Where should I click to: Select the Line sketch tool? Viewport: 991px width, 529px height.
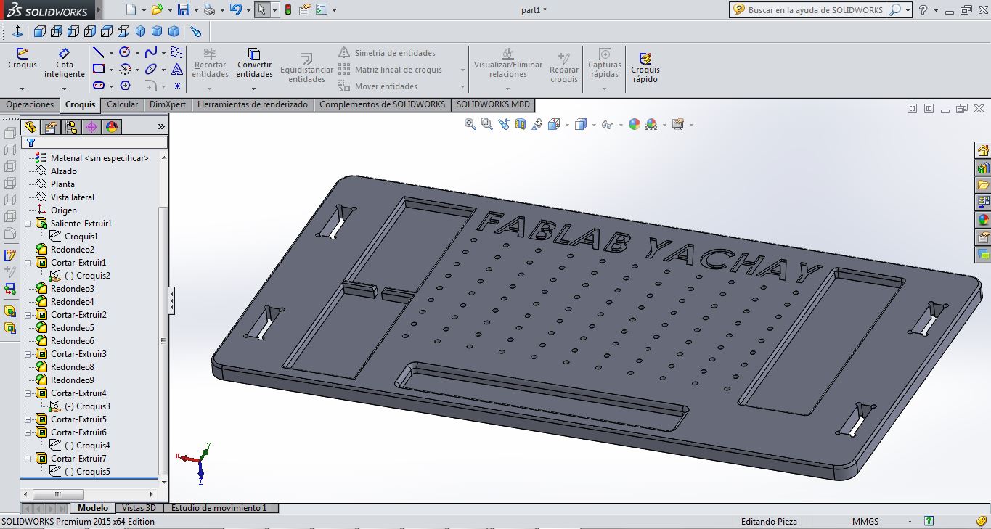pos(99,52)
